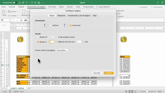Click the Redo icon in title bar

[x=32, y=3]
